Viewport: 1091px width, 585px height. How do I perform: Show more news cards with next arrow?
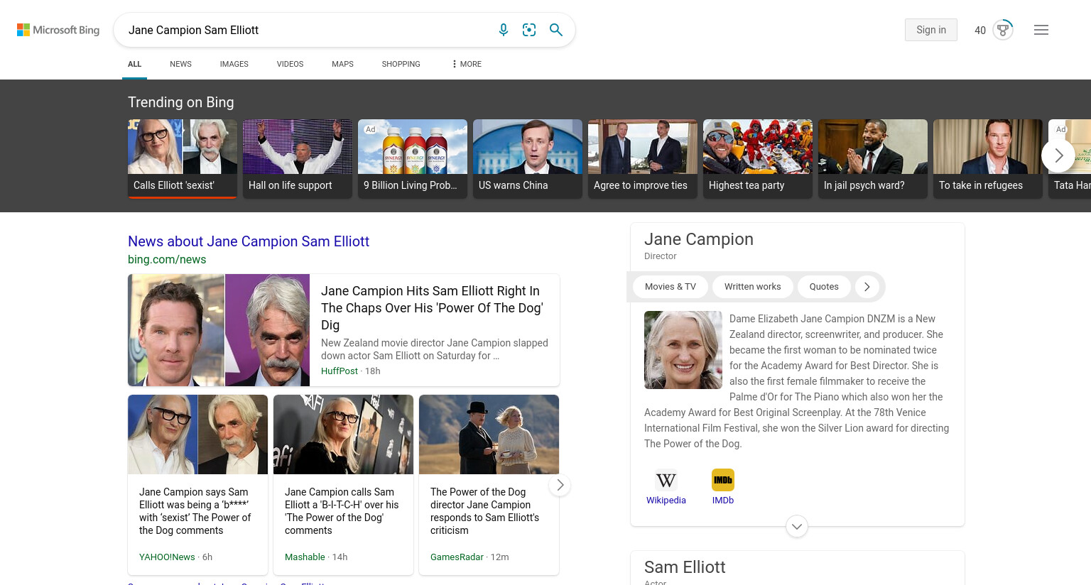point(560,485)
